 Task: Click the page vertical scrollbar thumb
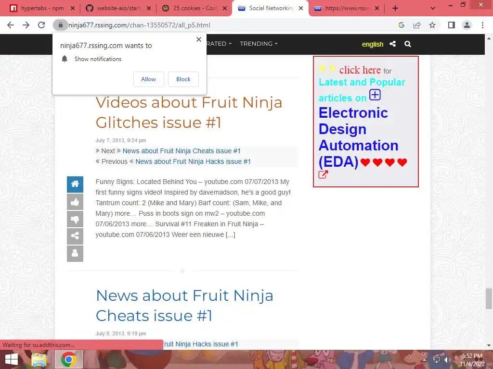(x=489, y=298)
